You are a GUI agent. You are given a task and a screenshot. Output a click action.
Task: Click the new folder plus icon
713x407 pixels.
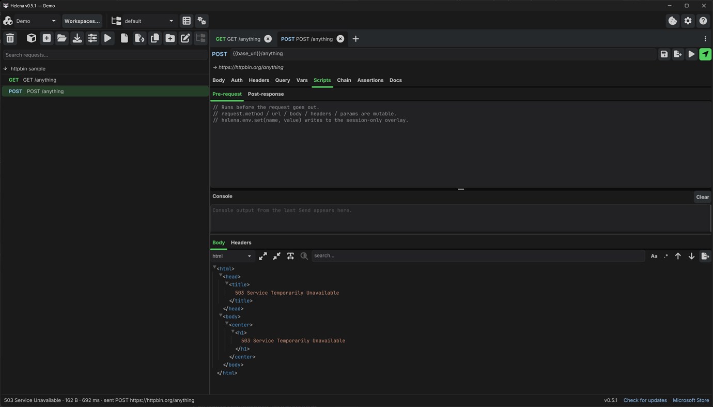pyautogui.click(x=170, y=38)
